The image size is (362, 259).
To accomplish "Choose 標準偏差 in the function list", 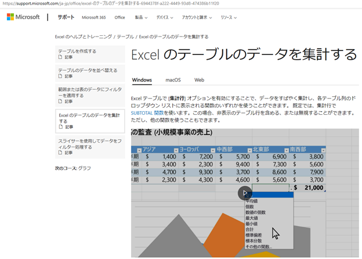I will click(x=269, y=235).
